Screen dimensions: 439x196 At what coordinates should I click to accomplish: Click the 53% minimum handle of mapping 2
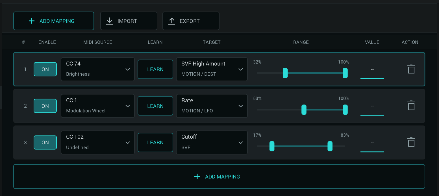[304, 110]
